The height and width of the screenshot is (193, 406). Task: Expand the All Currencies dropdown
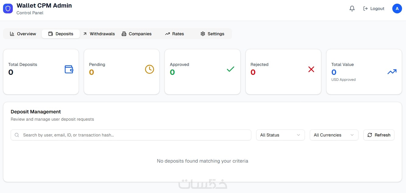334,135
